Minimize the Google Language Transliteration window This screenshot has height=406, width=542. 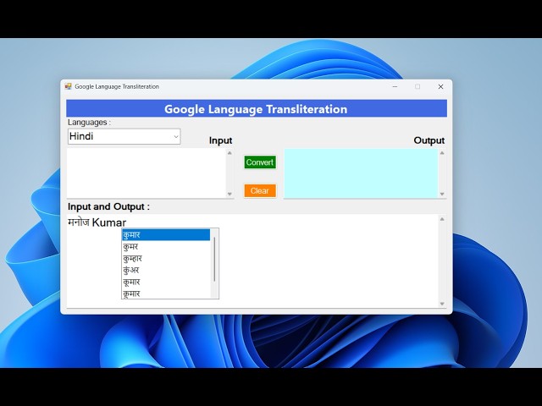[x=395, y=86]
